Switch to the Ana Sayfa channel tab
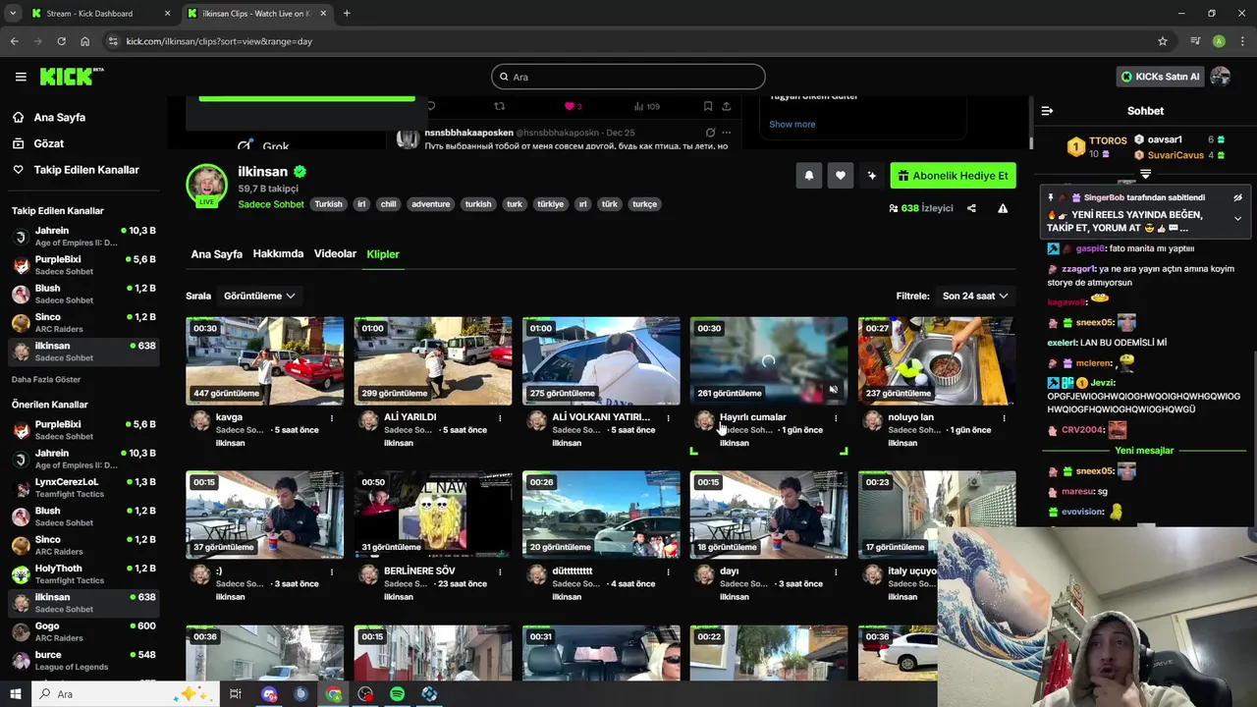1257x707 pixels. click(216, 254)
